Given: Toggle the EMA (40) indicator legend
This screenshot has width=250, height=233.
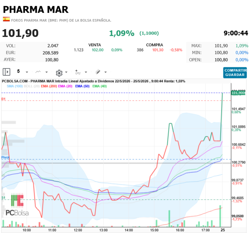Looking at the screenshot, I should (100, 86).
